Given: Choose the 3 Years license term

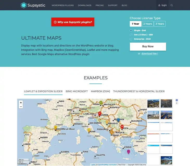Looking at the screenshot, I should point(160,24).
